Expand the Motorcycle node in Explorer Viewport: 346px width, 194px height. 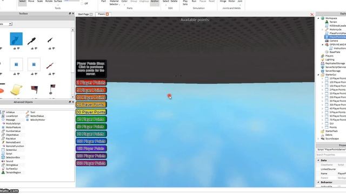322,30
